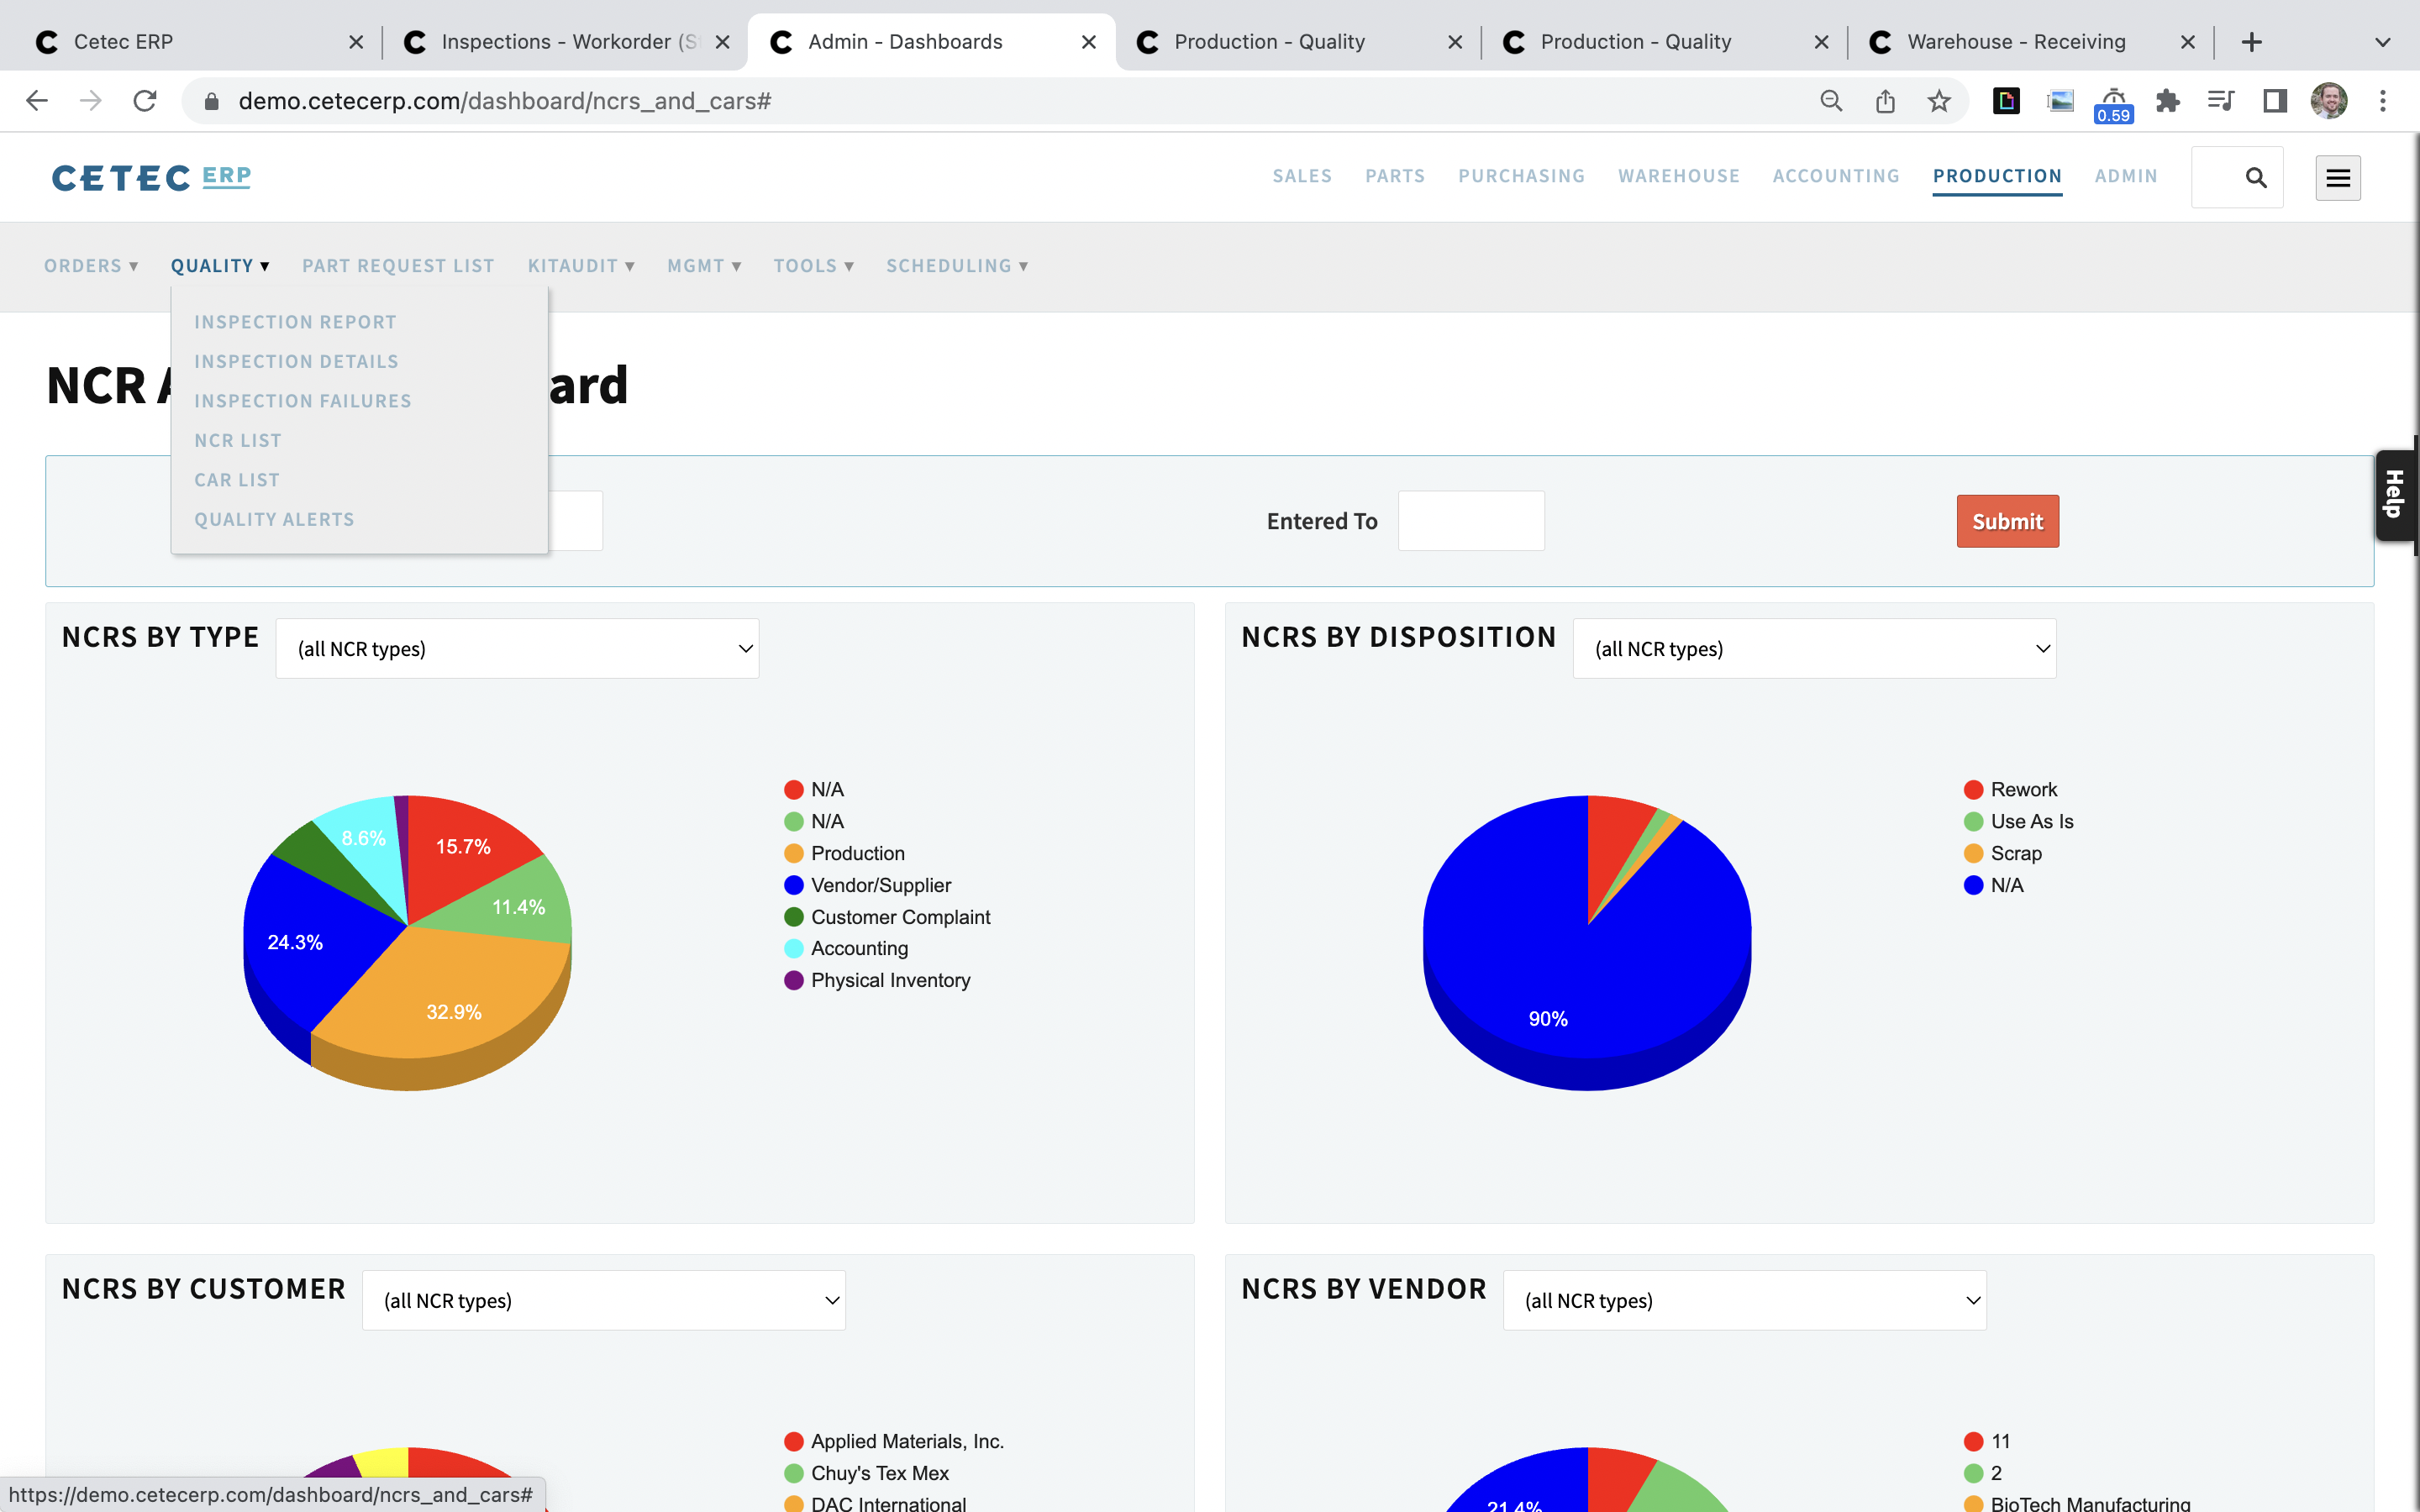Open NCRS BY TYPE NCR types dropdown
Screen dimensions: 2420x1512
click(x=517, y=648)
